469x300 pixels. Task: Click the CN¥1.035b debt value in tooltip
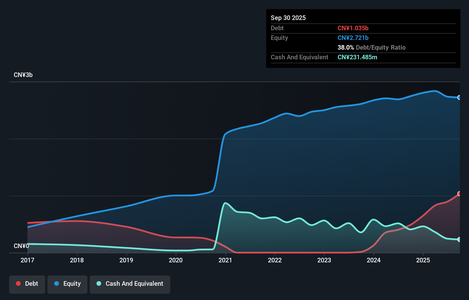(353, 28)
